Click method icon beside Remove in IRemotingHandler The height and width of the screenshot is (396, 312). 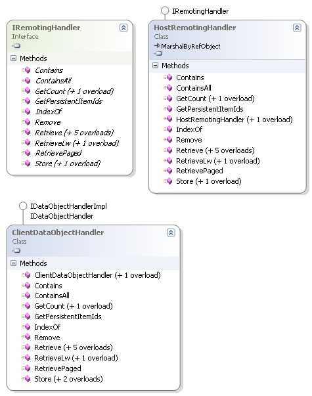26,122
